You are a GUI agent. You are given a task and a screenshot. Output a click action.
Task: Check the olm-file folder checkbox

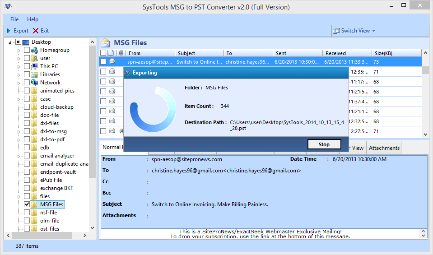click(x=27, y=221)
